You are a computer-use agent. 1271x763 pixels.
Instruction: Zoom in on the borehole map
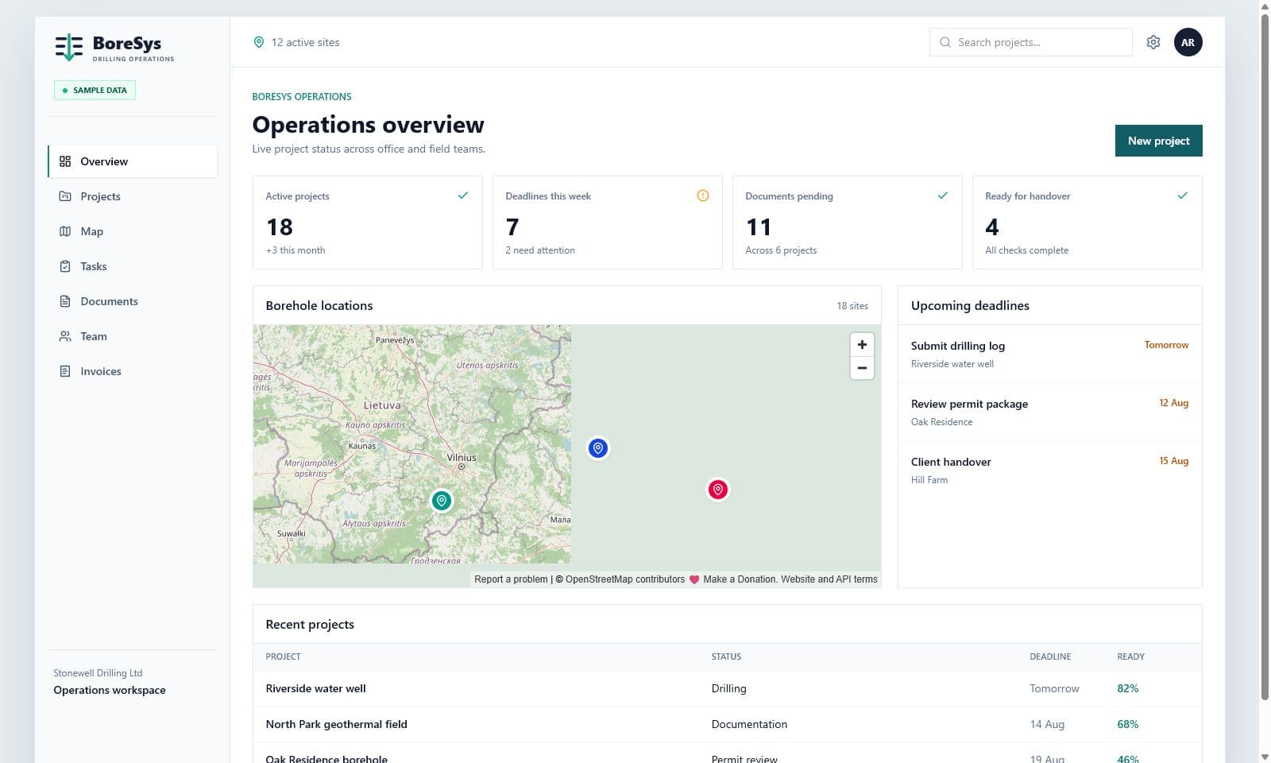pyautogui.click(x=862, y=344)
